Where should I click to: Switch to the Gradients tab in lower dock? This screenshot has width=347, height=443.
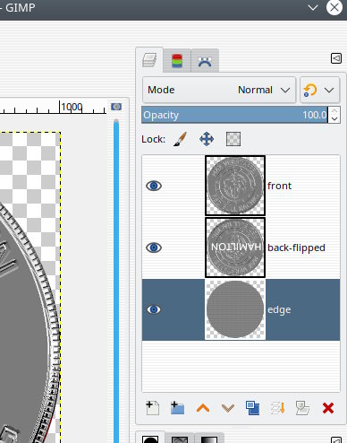tap(209, 439)
